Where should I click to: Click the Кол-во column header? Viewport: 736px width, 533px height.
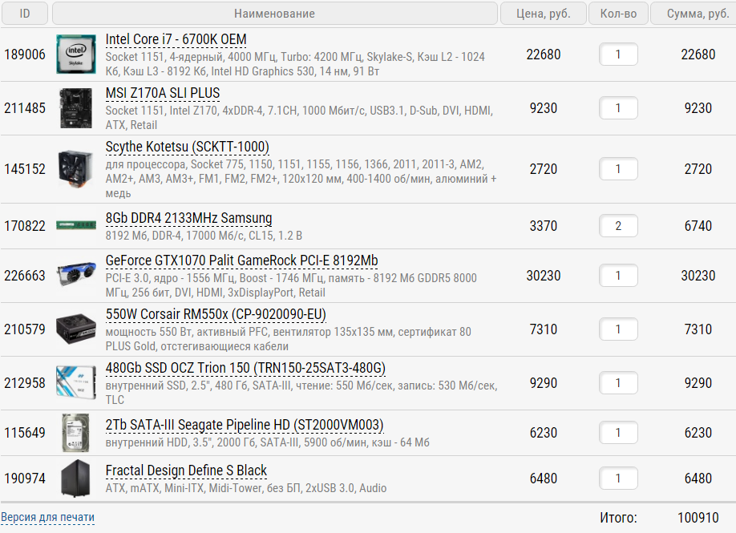(x=618, y=14)
